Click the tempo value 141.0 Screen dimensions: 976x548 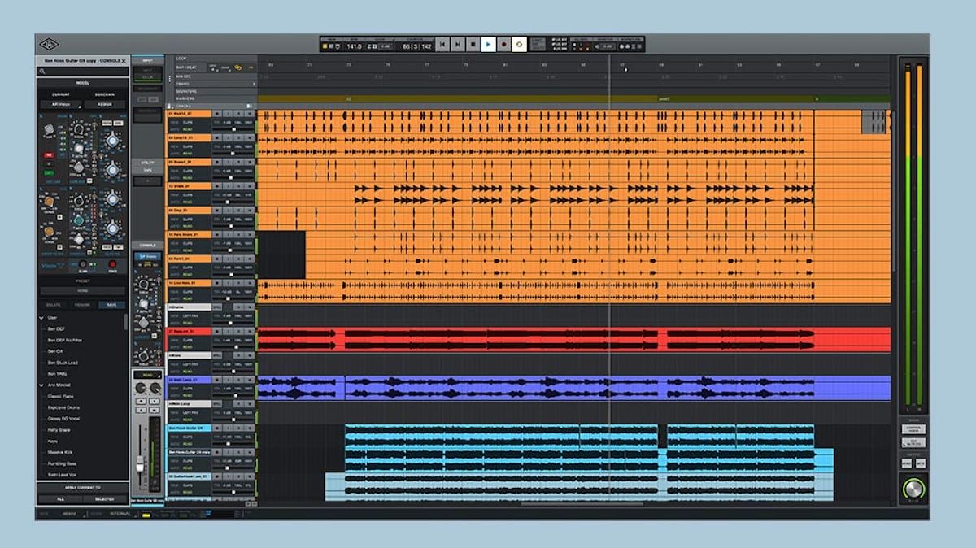tap(355, 47)
